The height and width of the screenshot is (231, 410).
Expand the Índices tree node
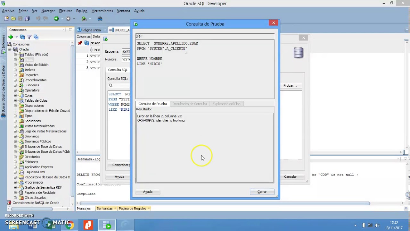coord(15,70)
